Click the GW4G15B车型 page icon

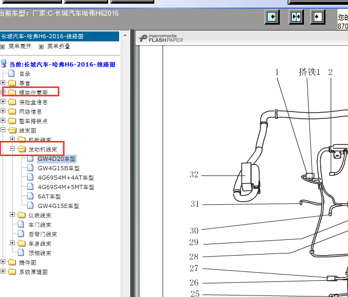[30, 168]
